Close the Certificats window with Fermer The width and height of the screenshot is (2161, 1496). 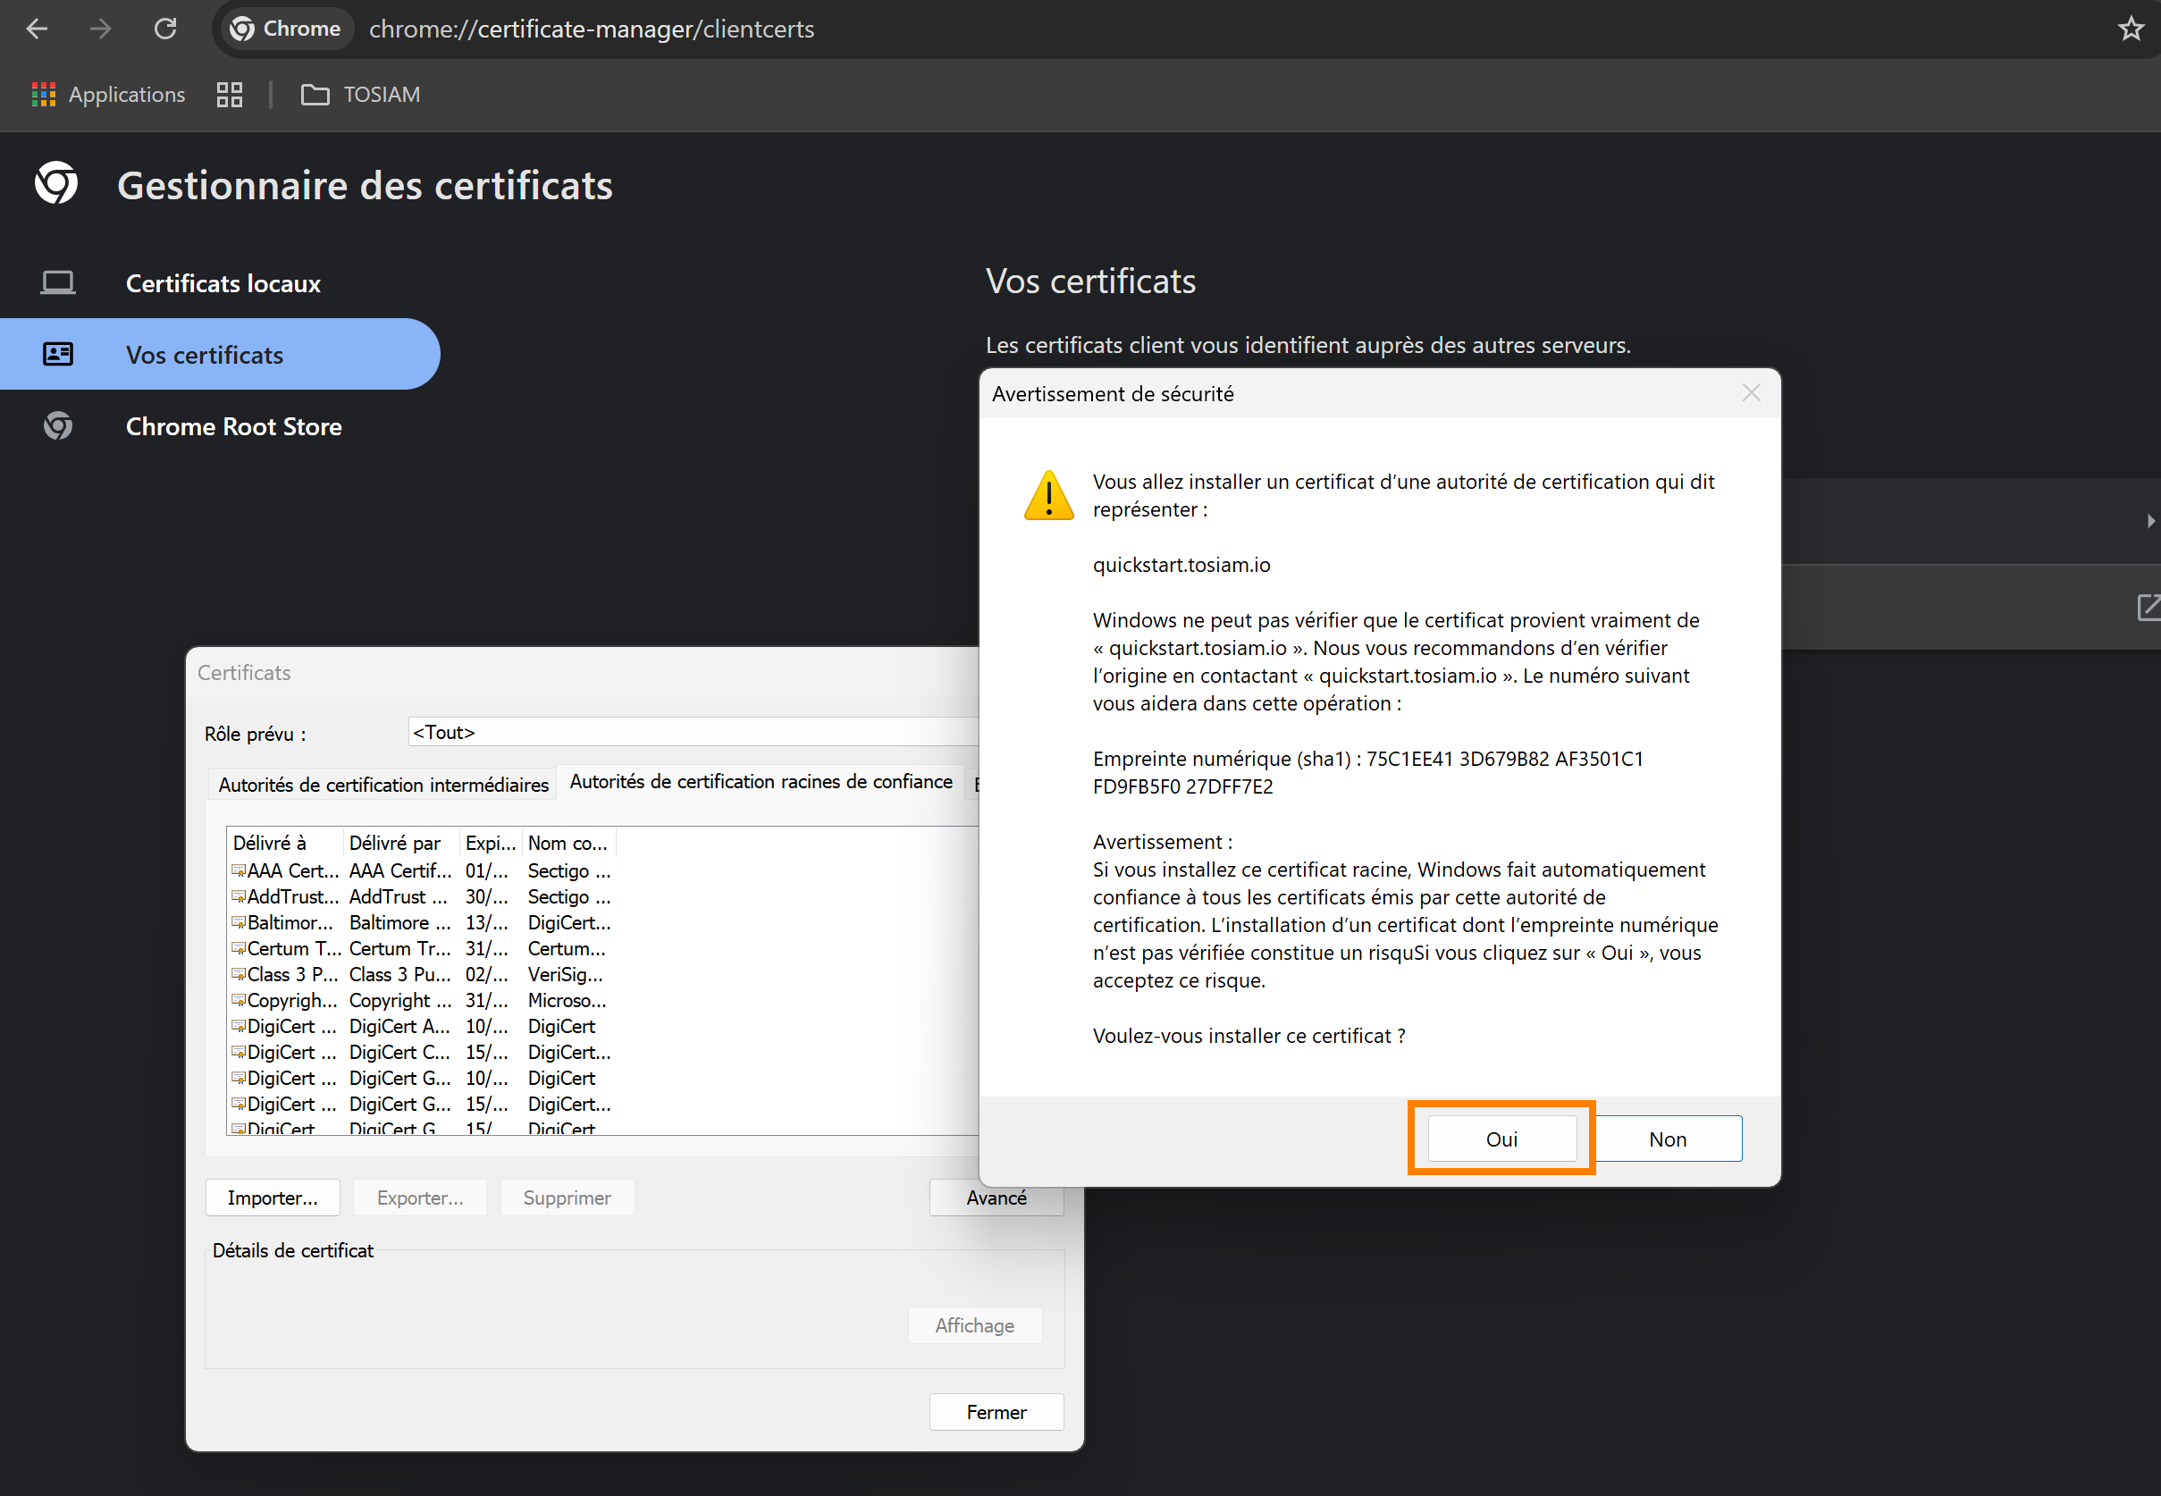(x=996, y=1412)
